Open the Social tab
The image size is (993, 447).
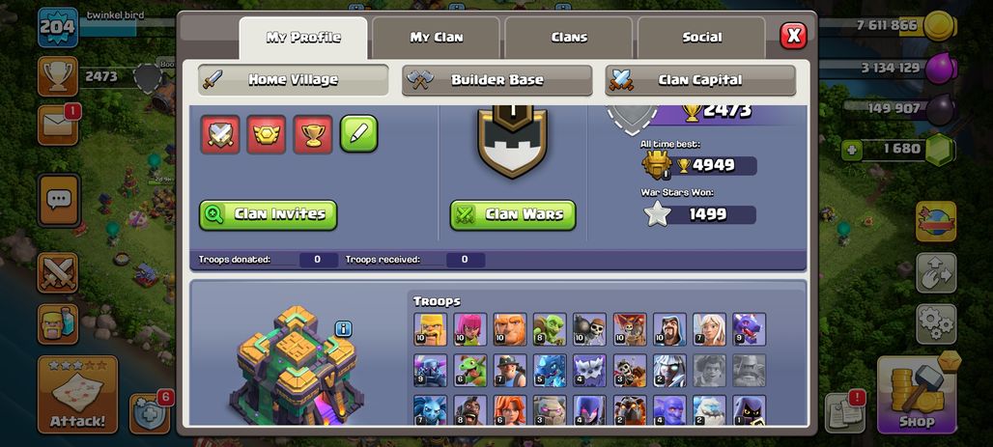pyautogui.click(x=701, y=38)
